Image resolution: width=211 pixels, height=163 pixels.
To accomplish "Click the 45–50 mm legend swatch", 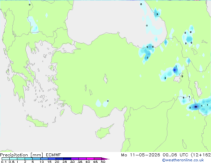I will [98, 159].
